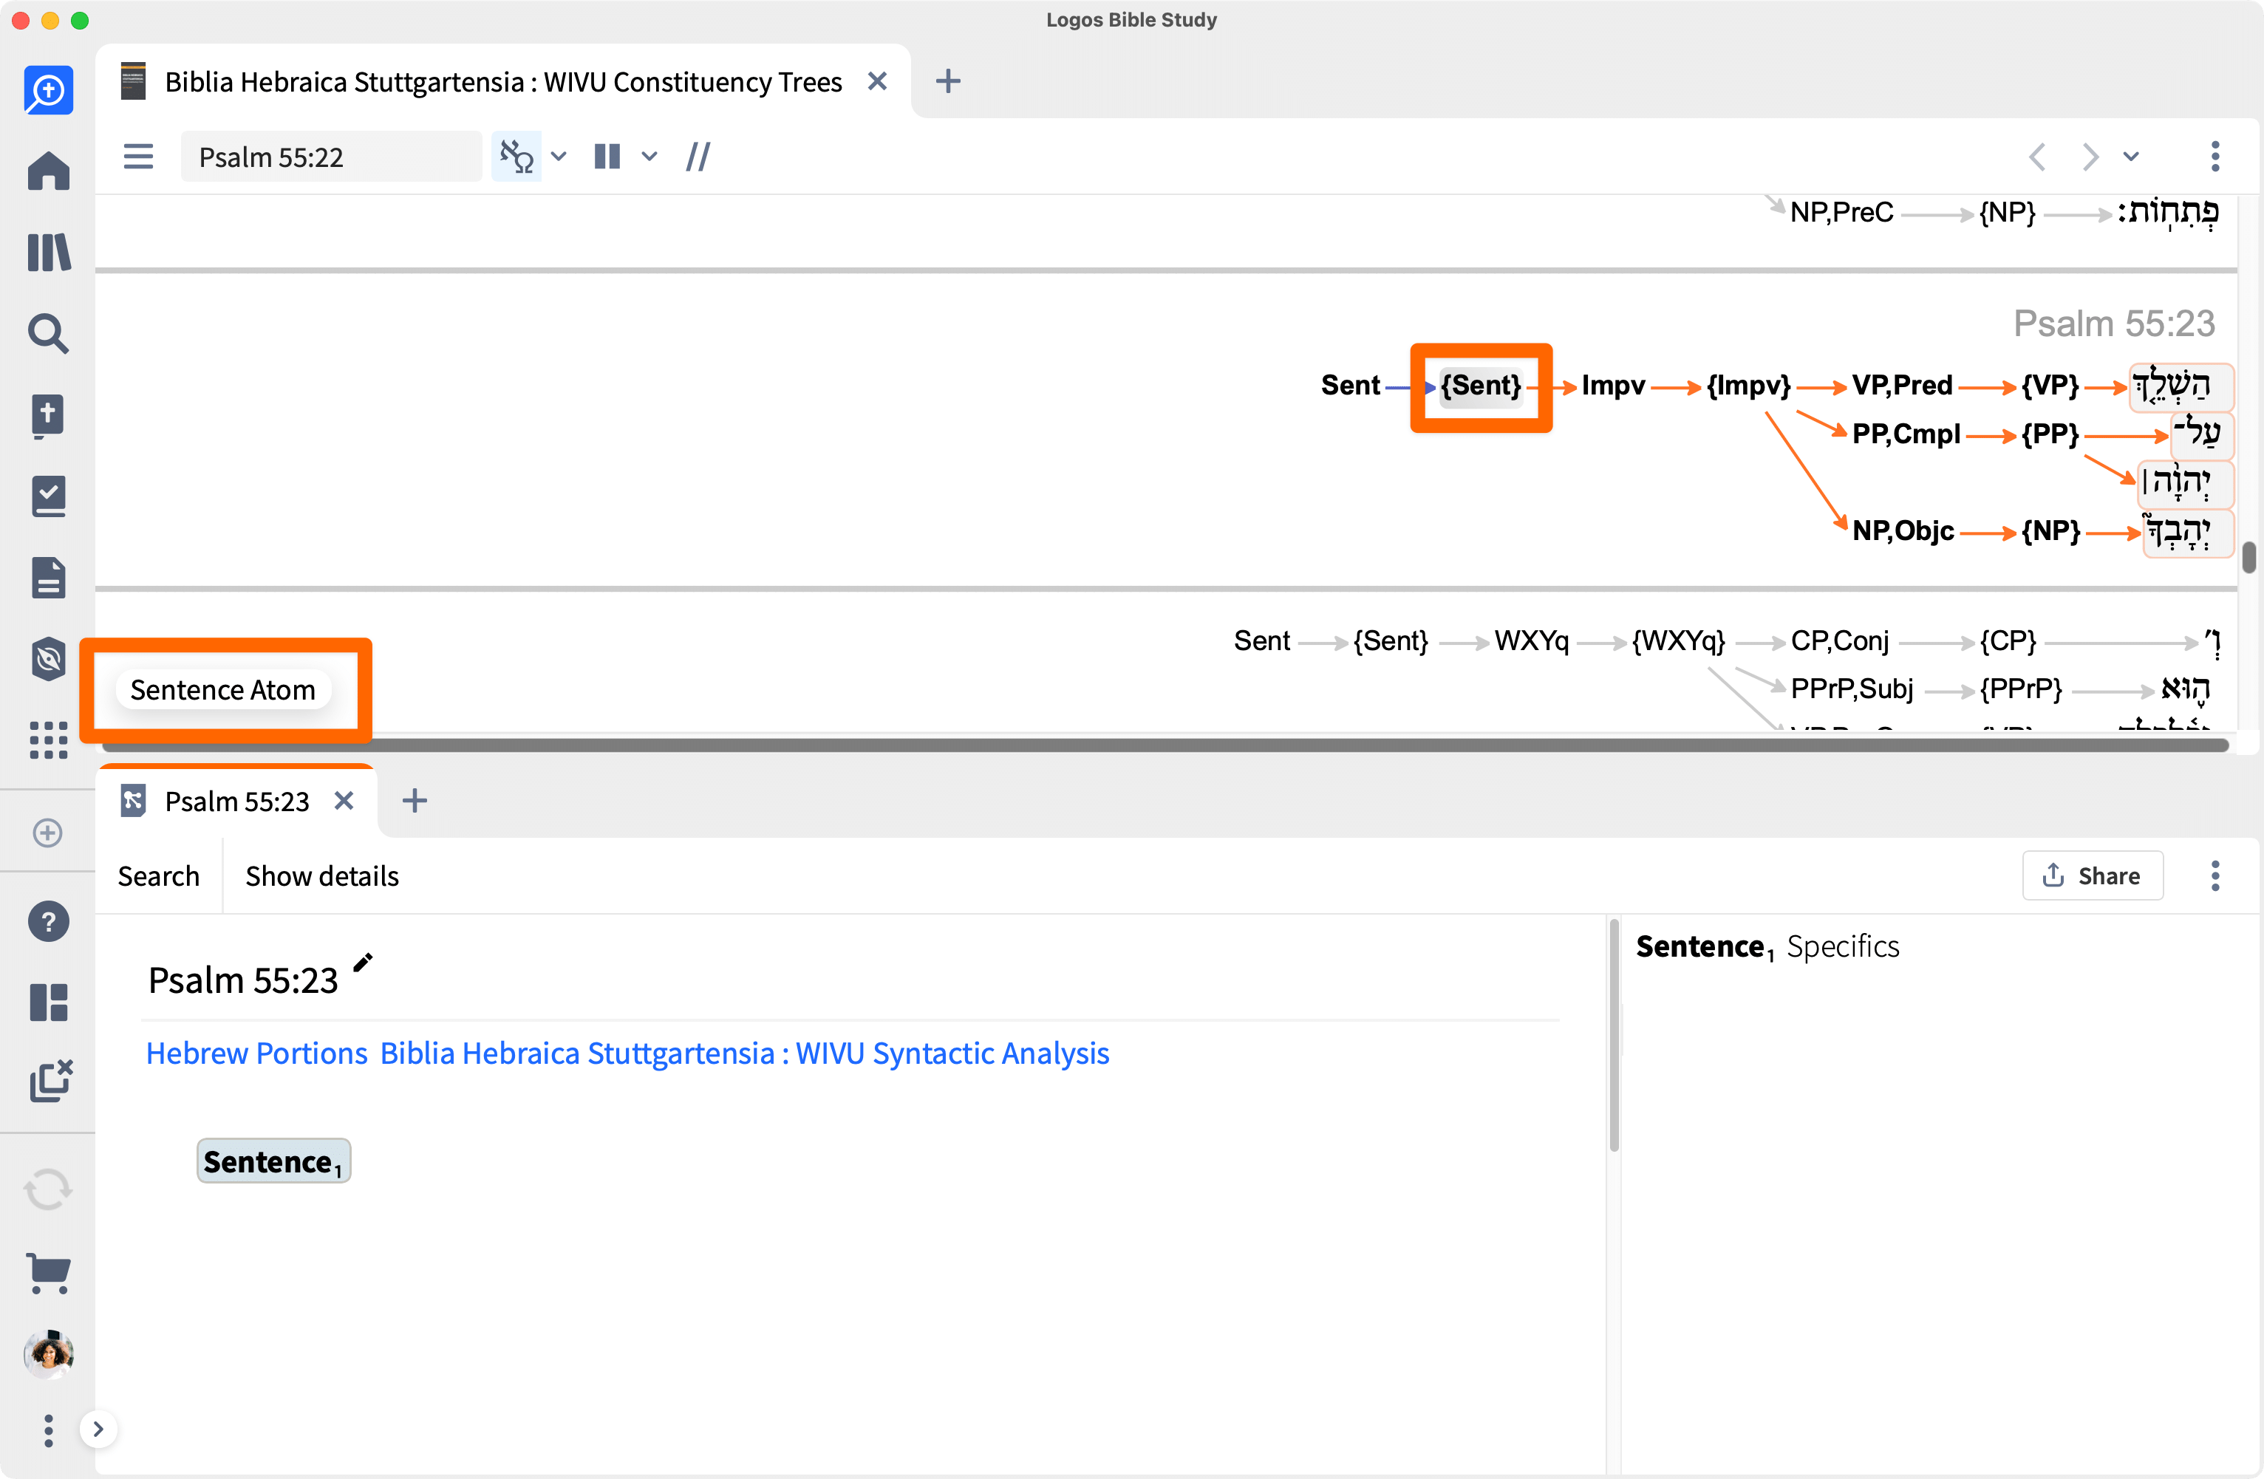
Task: Select the WXYq node
Action: click(1532, 641)
